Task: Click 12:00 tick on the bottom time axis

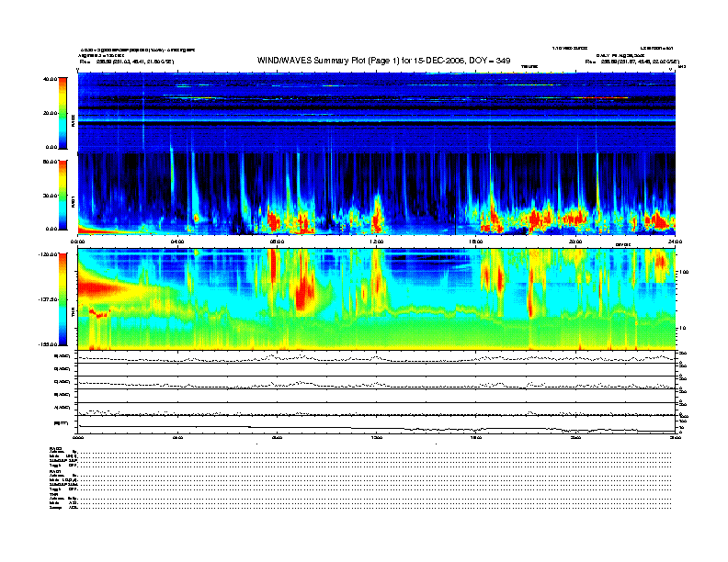Action: tap(377, 437)
